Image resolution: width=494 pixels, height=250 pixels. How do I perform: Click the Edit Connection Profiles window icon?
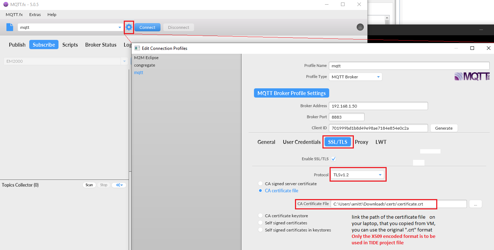(137, 48)
